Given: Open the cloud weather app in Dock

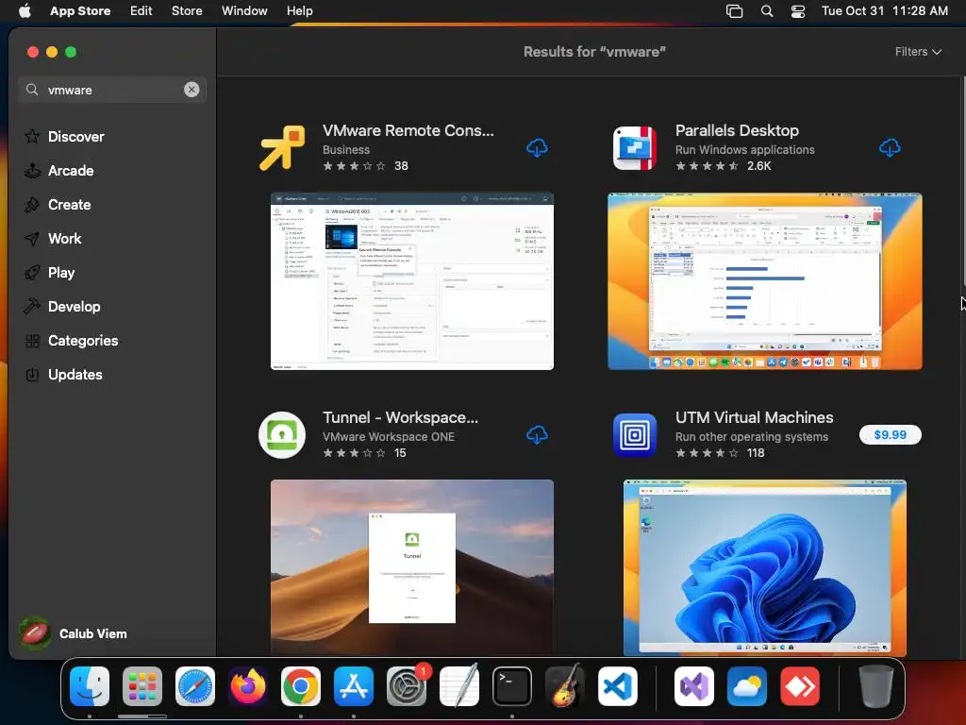Looking at the screenshot, I should coord(747,686).
